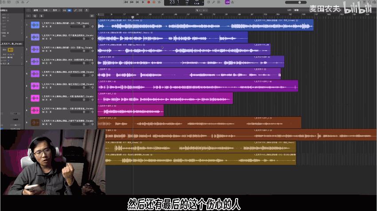Click the brown audio waveform icon on track 9
The width and height of the screenshot is (377, 211).
[35, 123]
